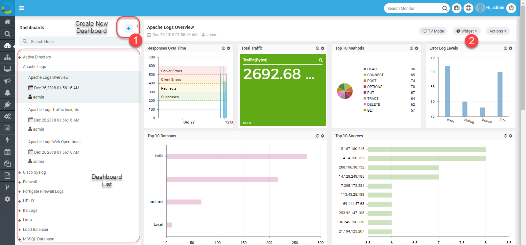The image size is (526, 245).
Task: Expand the Fortigate Firewall Logs node
Action: pyautogui.click(x=20, y=192)
